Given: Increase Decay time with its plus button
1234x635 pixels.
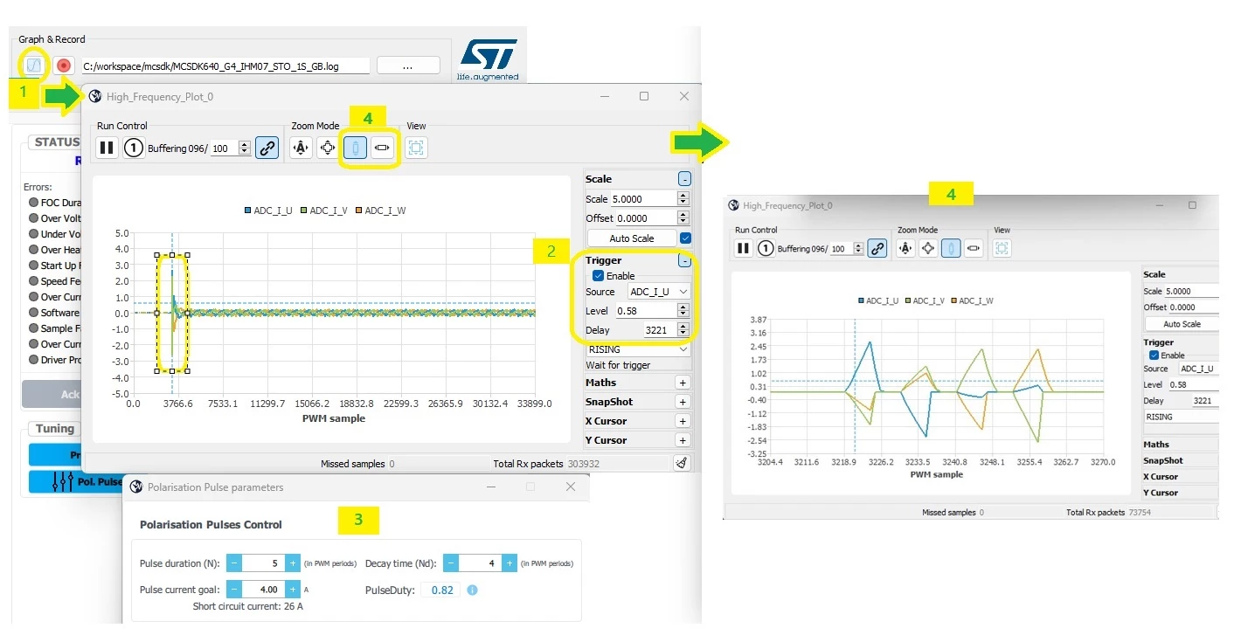Looking at the screenshot, I should point(510,563).
